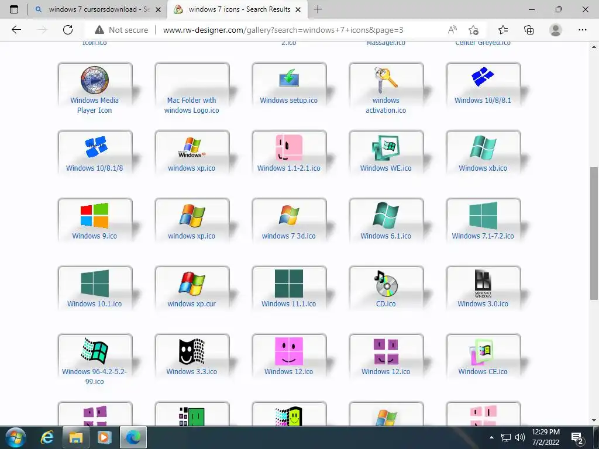Launch Internet Explorer from taskbar

coord(47,437)
